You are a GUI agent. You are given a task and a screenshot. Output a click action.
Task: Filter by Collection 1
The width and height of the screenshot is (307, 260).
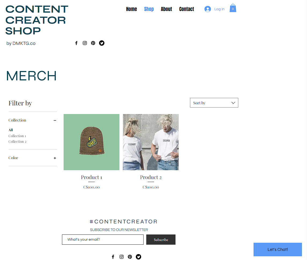point(17,136)
